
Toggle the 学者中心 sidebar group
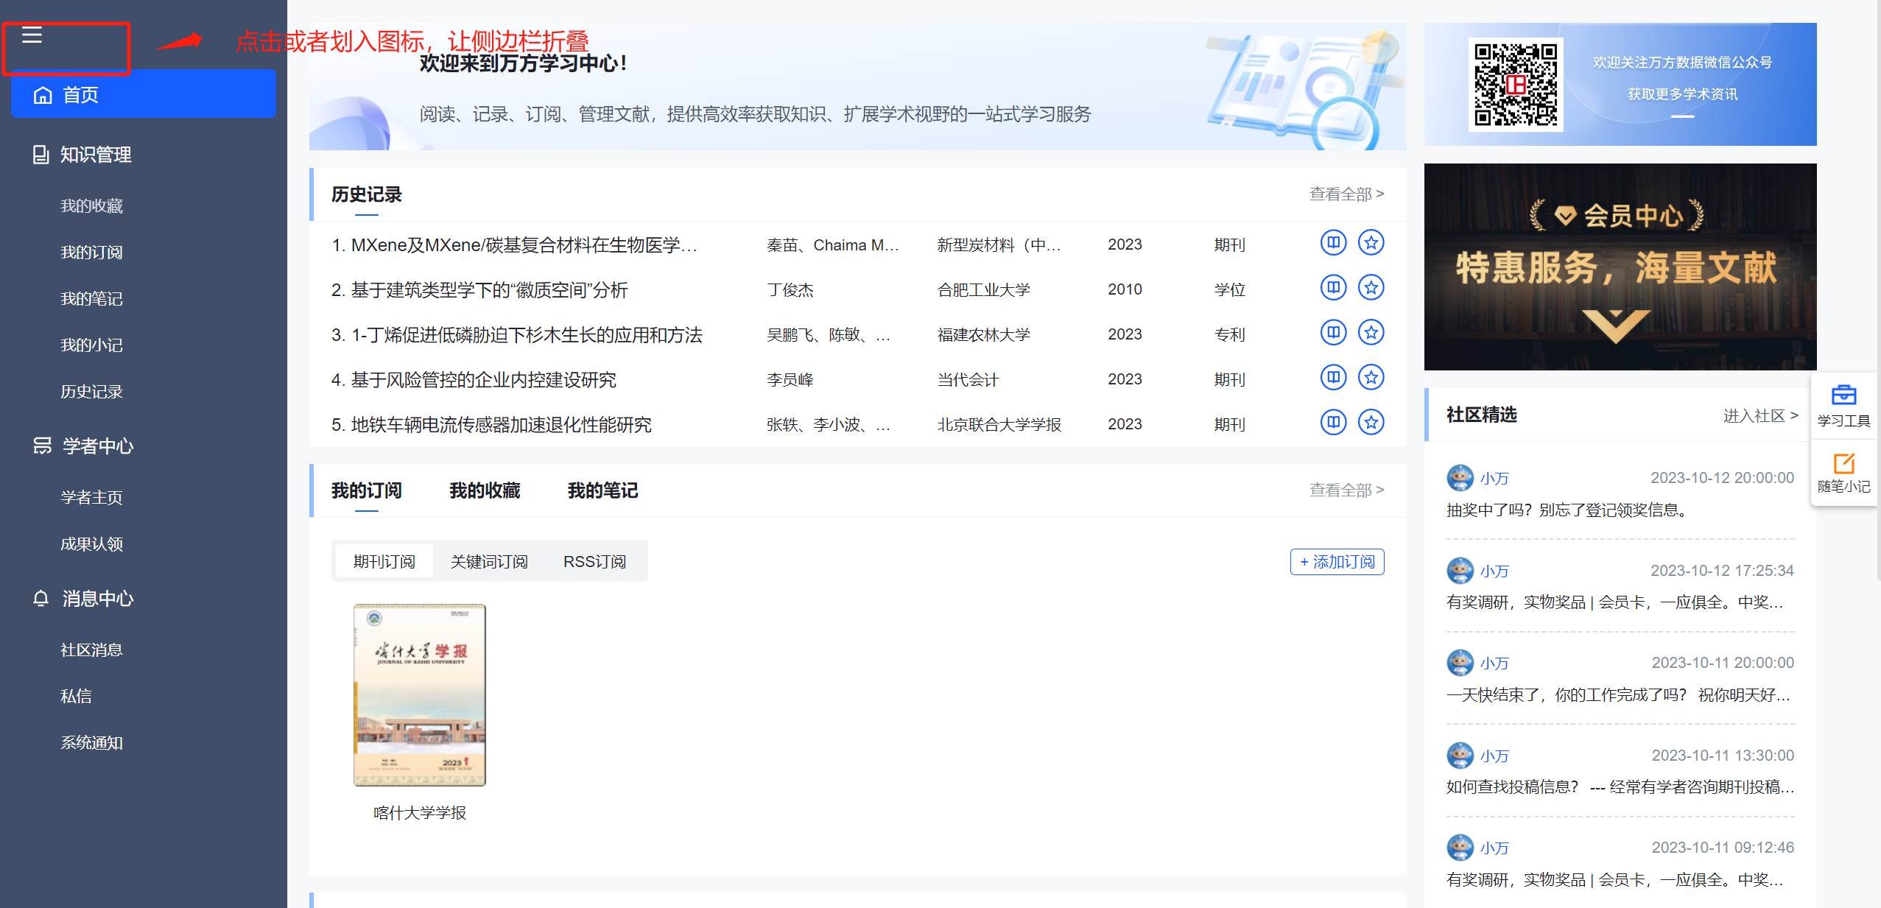97,446
